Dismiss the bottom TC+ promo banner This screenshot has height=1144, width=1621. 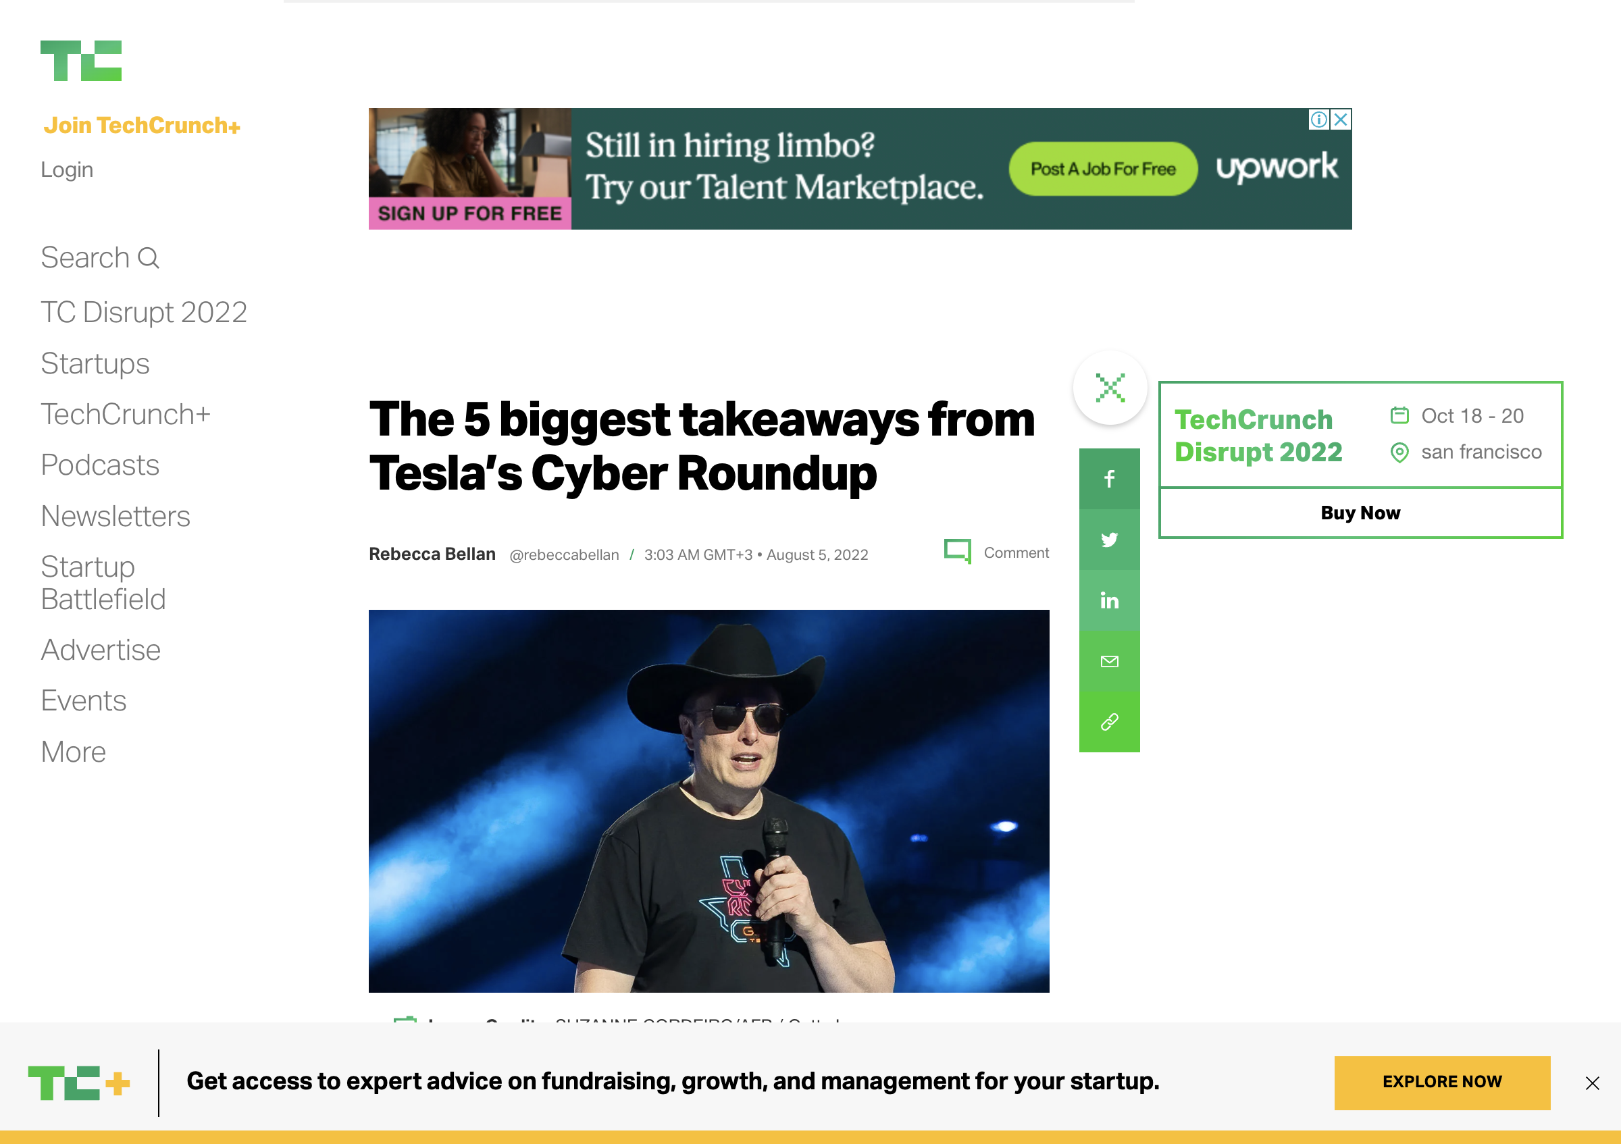[1592, 1083]
